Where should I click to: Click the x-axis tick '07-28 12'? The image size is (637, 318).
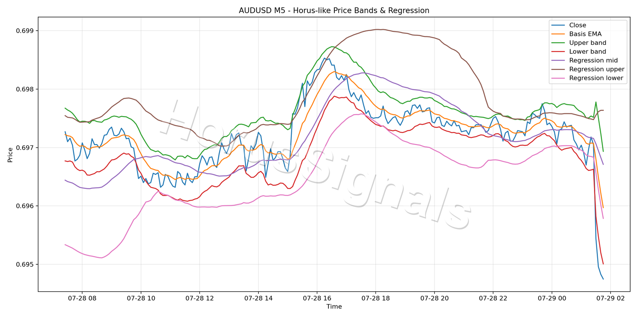(199, 298)
